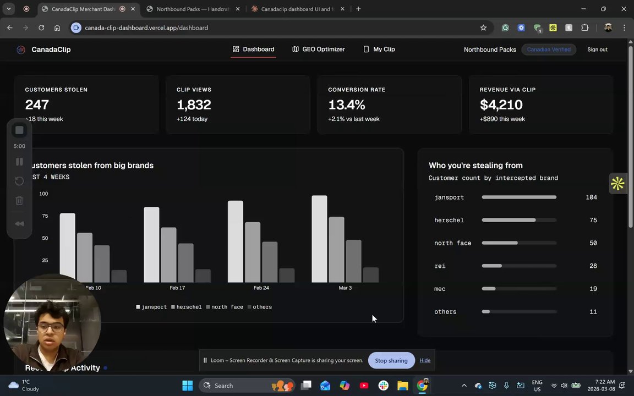Pause the Loom recording
The image size is (634, 396).
point(19,162)
